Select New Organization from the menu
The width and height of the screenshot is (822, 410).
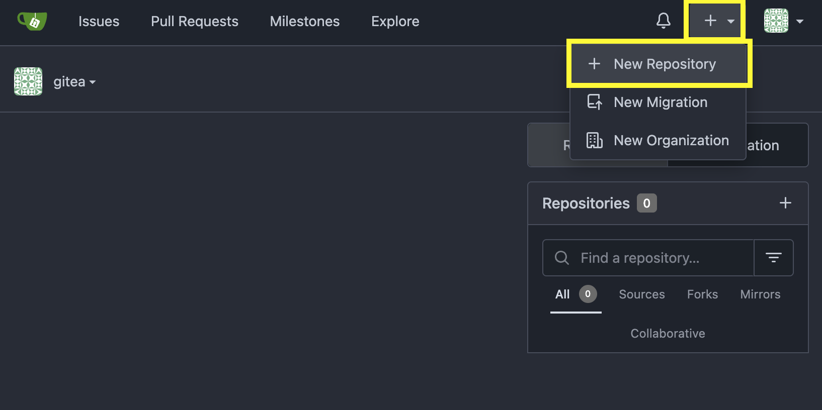coord(671,140)
